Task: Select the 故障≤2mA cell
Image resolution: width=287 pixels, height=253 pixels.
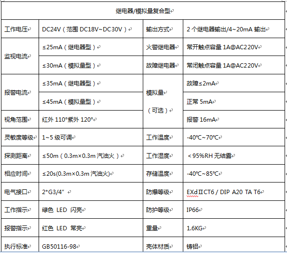Action: (x=234, y=84)
